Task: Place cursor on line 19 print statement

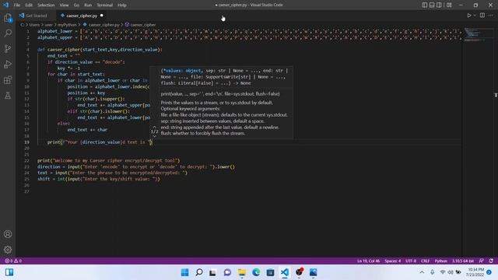Action: [x=100, y=142]
